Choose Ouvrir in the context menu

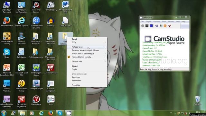pos(87,39)
